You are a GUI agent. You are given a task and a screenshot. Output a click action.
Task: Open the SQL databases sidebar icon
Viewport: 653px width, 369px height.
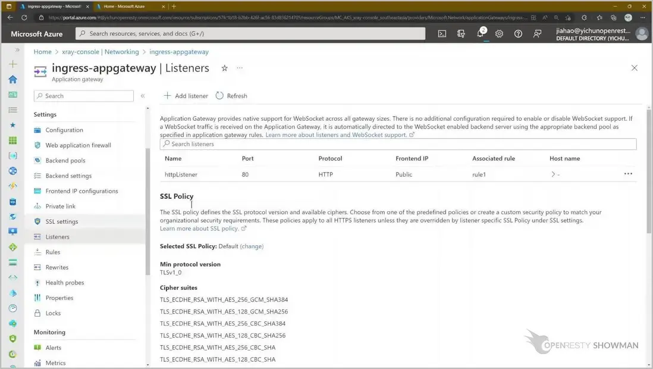[x=13, y=202]
